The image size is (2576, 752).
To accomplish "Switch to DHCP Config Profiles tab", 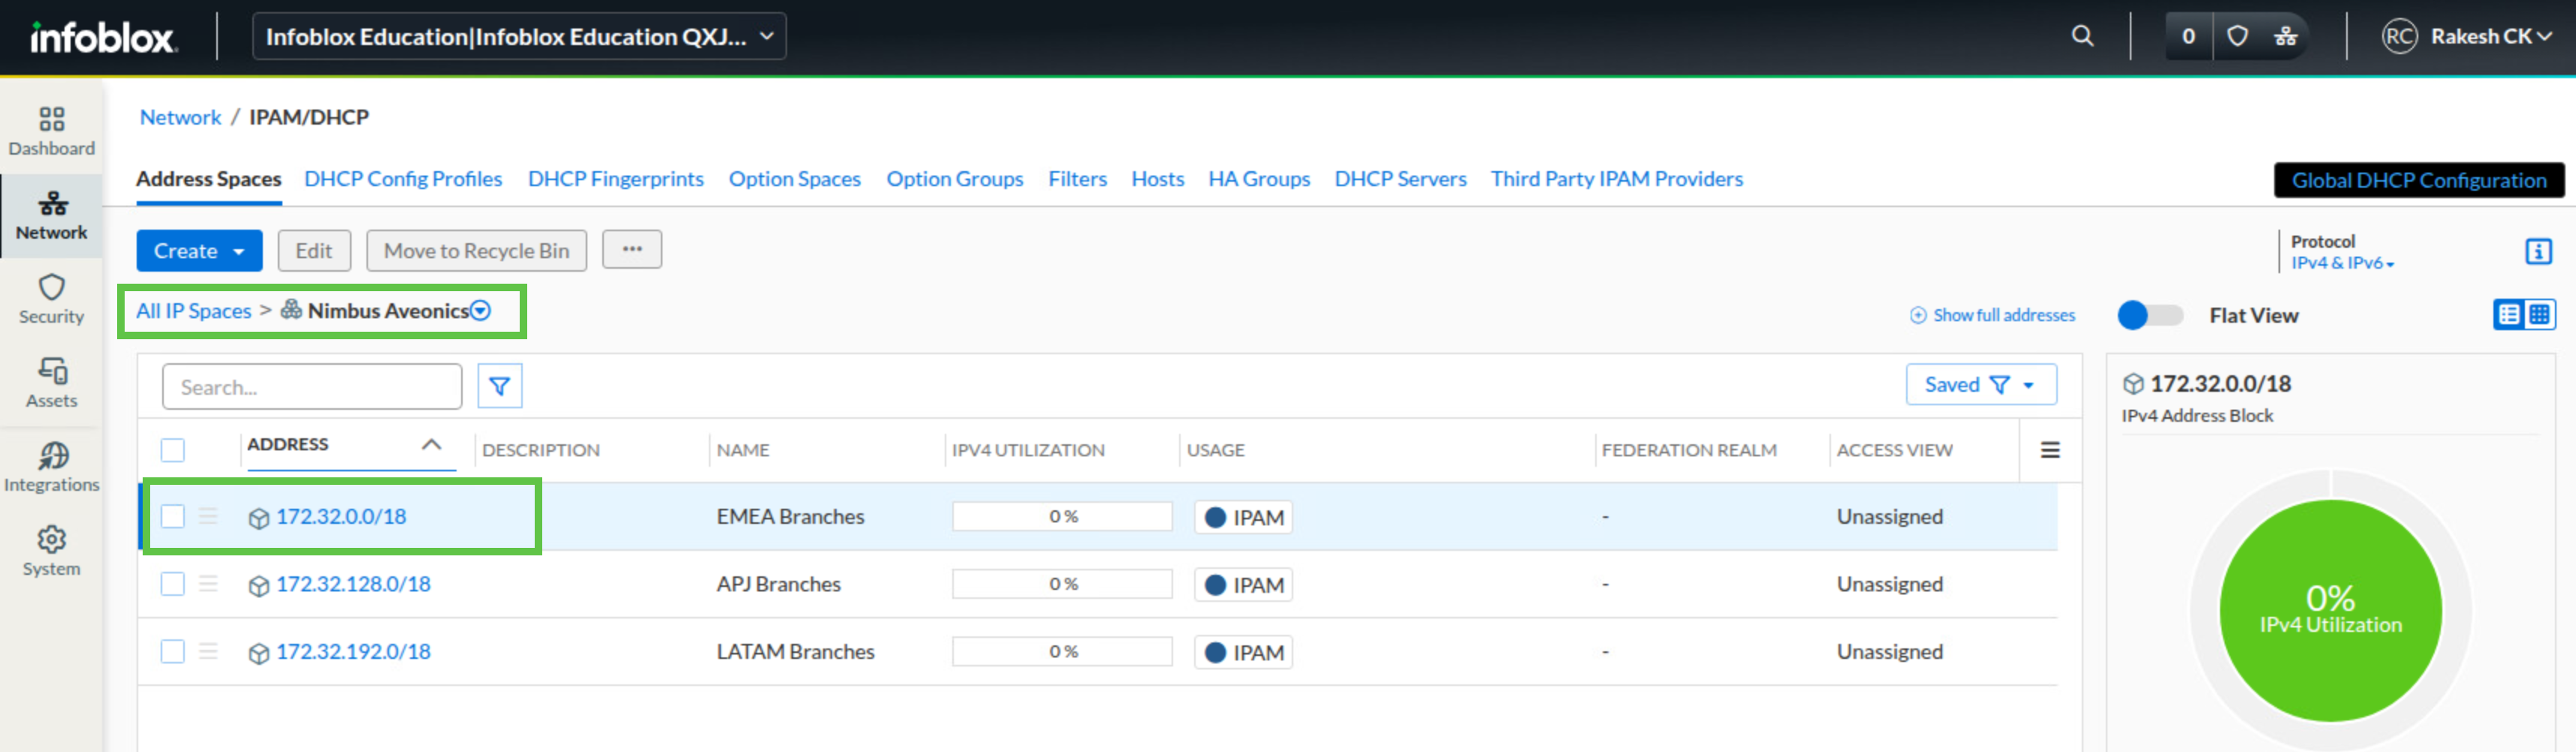I will 403,179.
